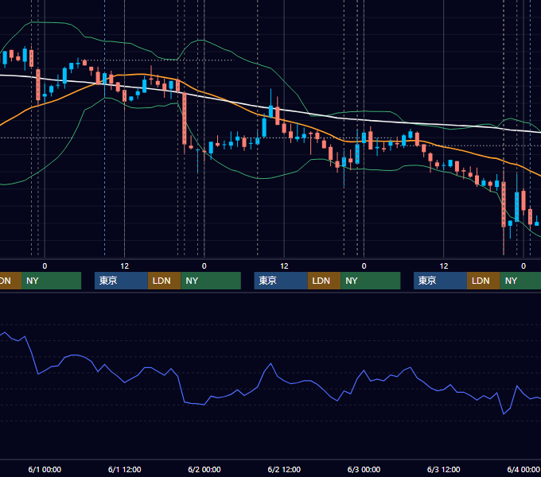Viewport: 541px width, 477px height.
Task: Click the LDN session block following 6/1 東京
Action: coord(164,281)
